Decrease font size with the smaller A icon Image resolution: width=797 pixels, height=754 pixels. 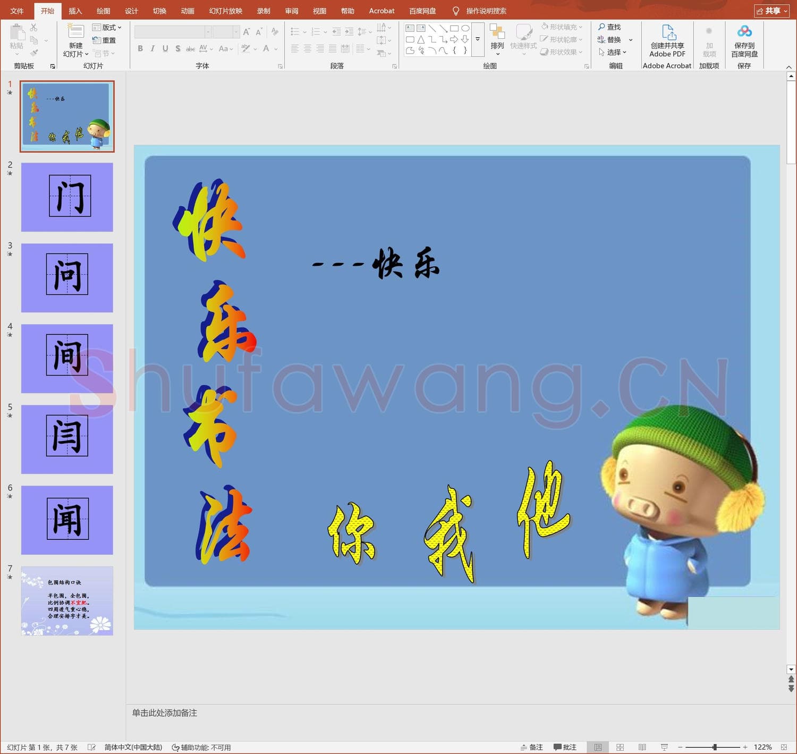click(259, 32)
